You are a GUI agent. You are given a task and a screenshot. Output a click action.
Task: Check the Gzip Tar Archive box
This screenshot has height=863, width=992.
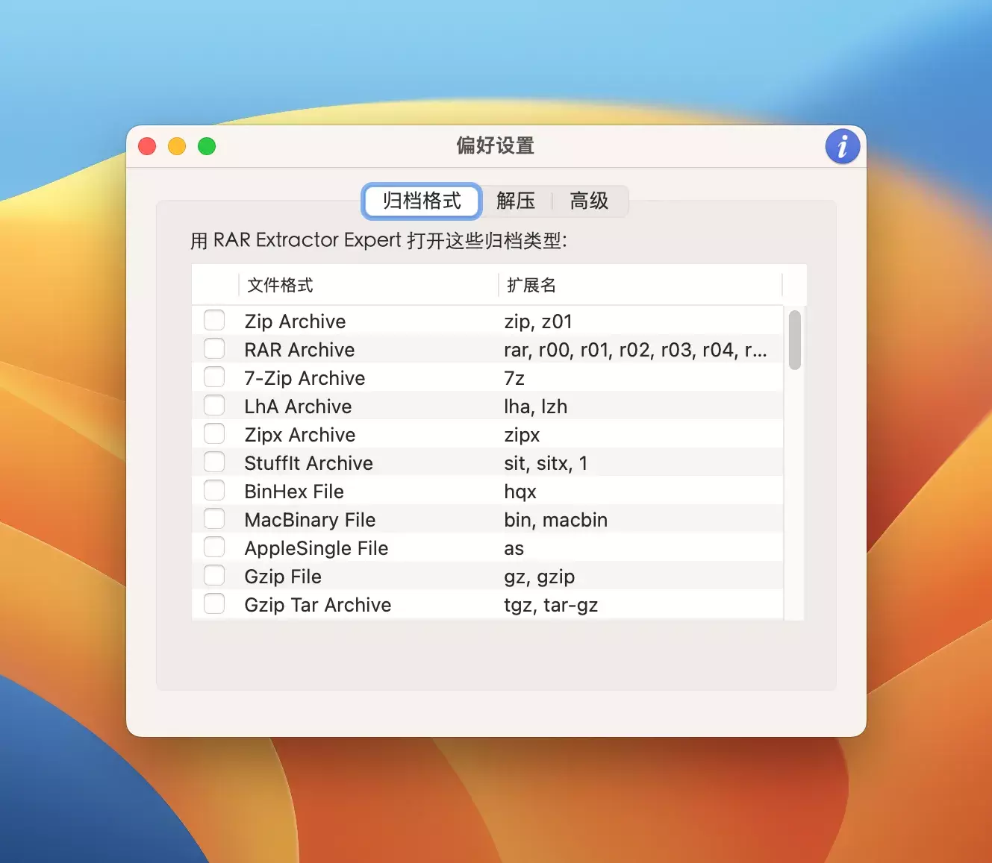point(214,604)
